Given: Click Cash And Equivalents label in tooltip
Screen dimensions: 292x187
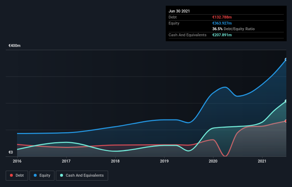Looking at the screenshot, I should (x=187, y=35).
